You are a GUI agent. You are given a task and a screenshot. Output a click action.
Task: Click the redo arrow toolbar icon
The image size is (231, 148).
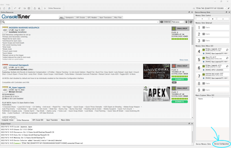point(19,8)
